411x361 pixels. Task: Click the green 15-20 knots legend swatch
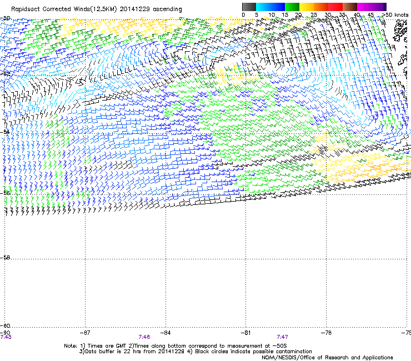coord(292,7)
